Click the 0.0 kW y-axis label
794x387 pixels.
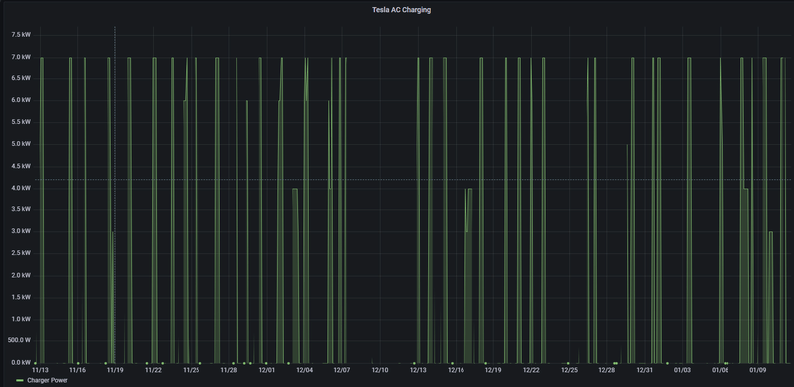pos(21,362)
